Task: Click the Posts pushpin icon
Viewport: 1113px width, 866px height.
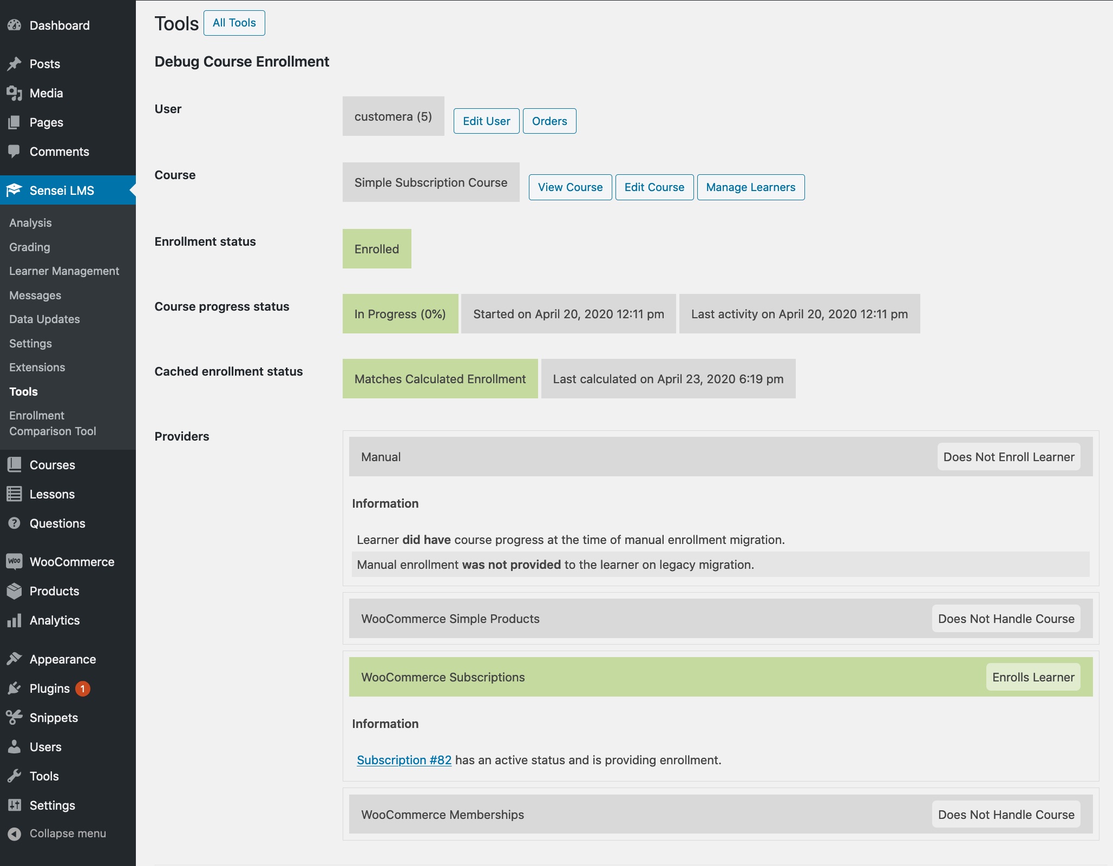Action: tap(14, 64)
